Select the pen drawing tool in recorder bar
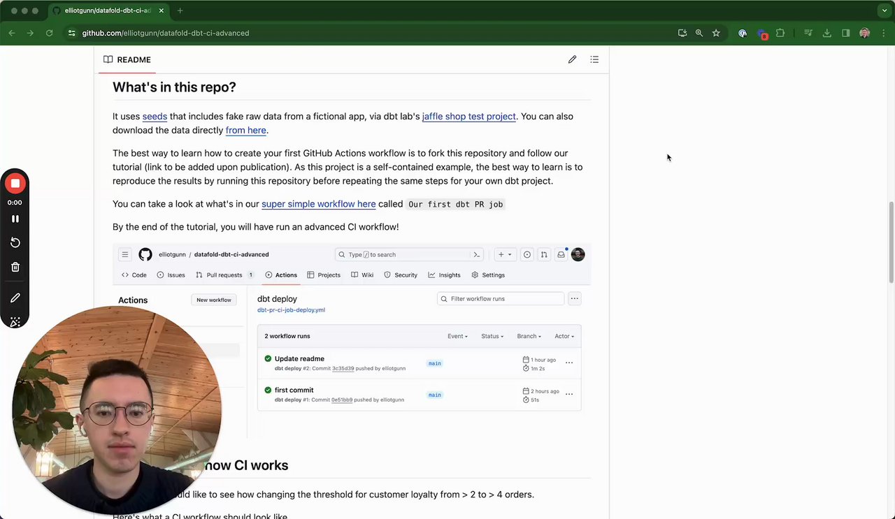This screenshot has width=895, height=519. (x=15, y=298)
